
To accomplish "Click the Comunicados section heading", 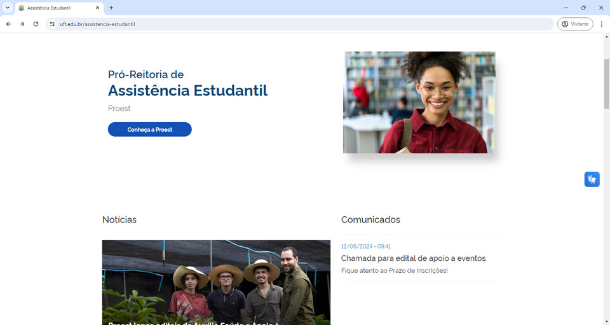I will 370,220.
